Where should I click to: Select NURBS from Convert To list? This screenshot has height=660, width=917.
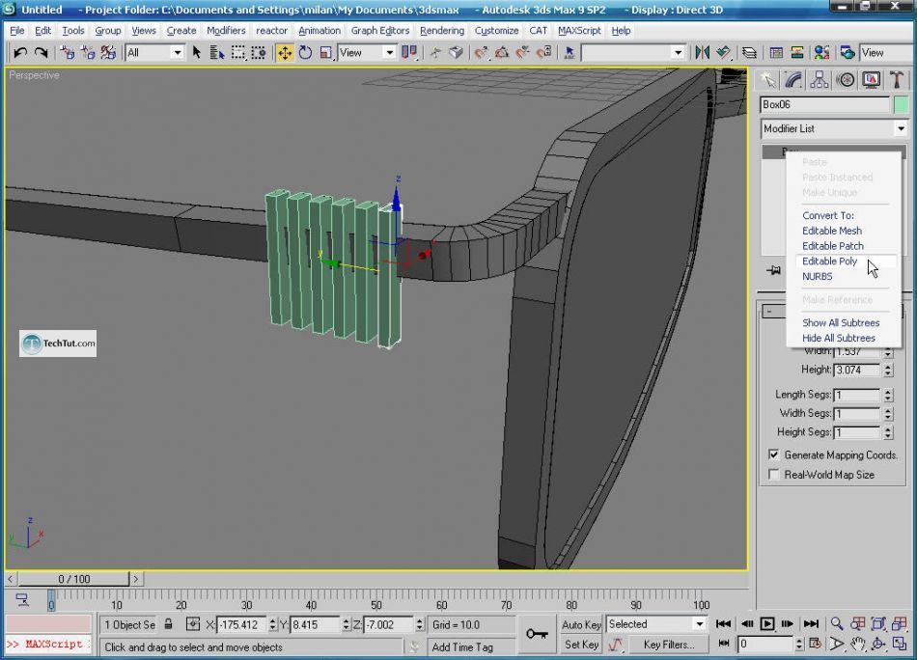(x=817, y=277)
